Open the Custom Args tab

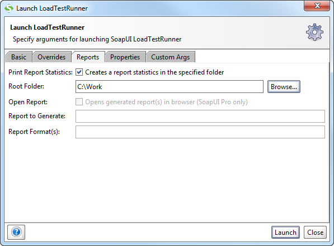171,57
